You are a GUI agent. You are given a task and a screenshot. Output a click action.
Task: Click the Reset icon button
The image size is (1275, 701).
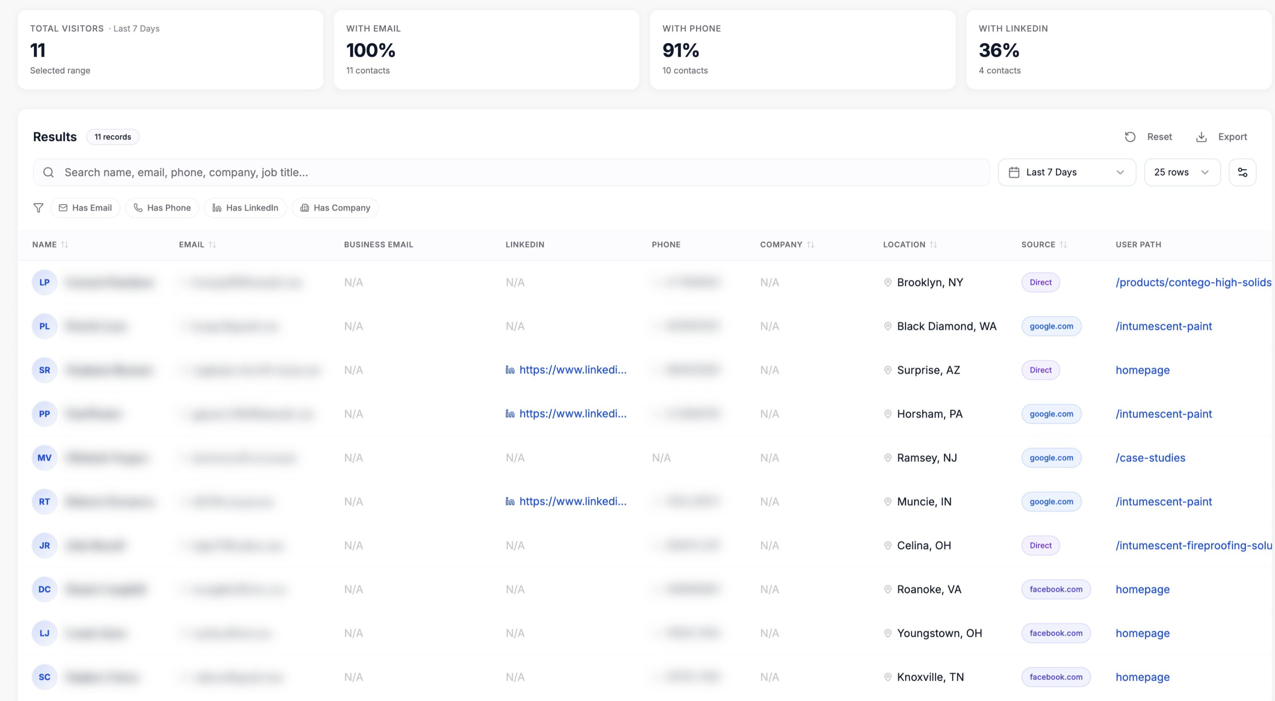[x=1130, y=137]
